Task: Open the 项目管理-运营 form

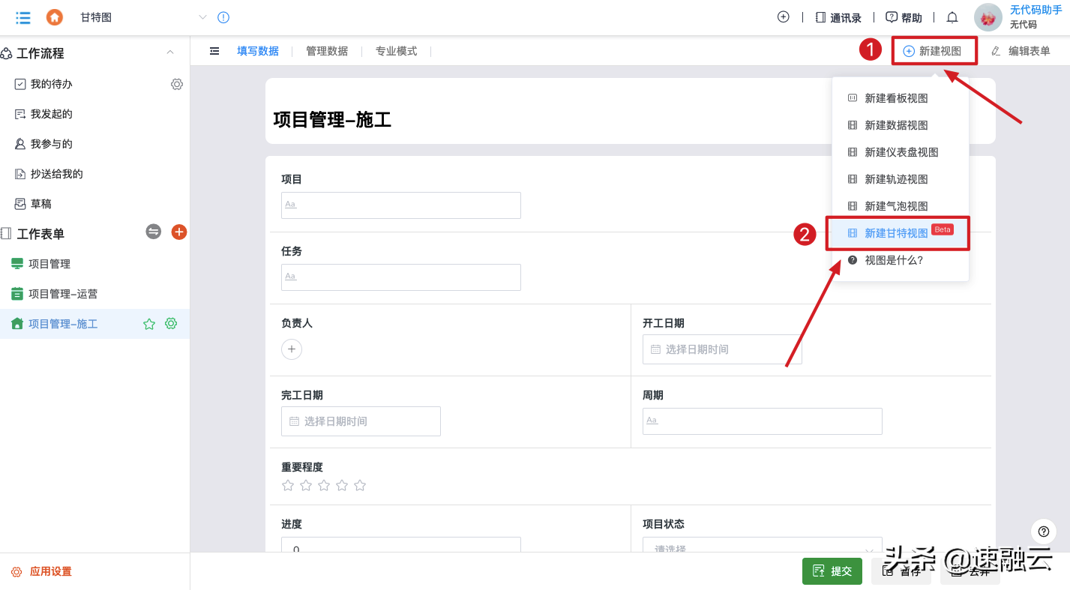Action: [x=64, y=293]
